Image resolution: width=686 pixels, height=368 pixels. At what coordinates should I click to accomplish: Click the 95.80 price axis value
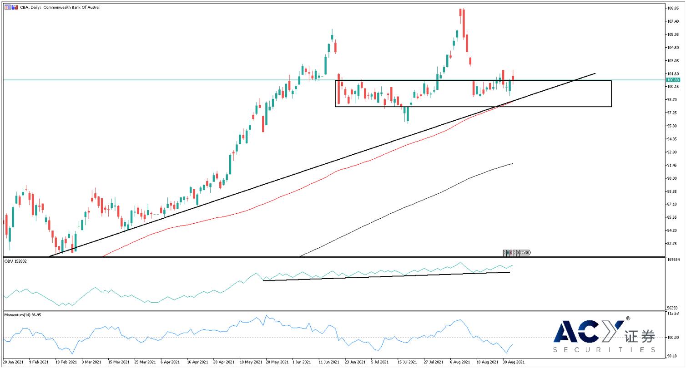click(x=673, y=126)
